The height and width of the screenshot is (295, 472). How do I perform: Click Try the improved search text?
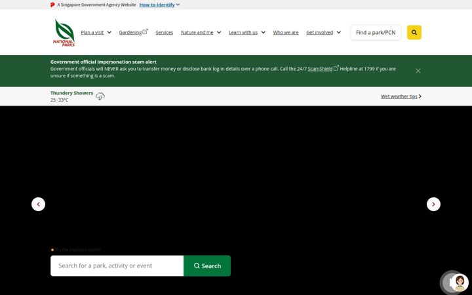[77, 250]
